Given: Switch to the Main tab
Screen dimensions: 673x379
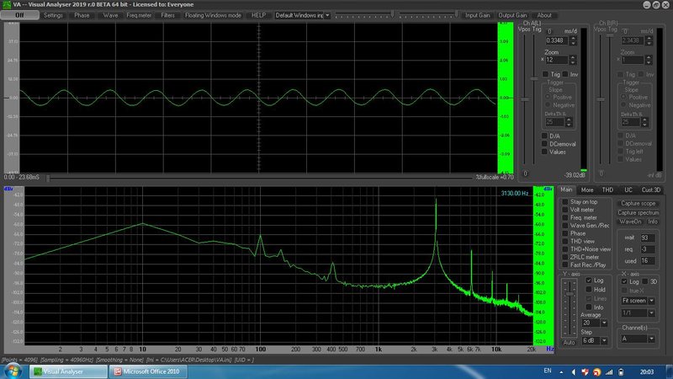Looking at the screenshot, I should [566, 189].
